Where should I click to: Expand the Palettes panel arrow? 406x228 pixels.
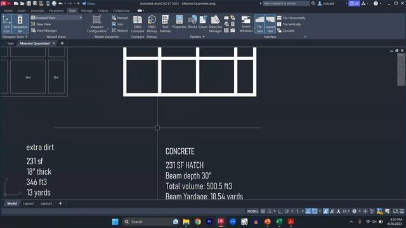(x=204, y=37)
